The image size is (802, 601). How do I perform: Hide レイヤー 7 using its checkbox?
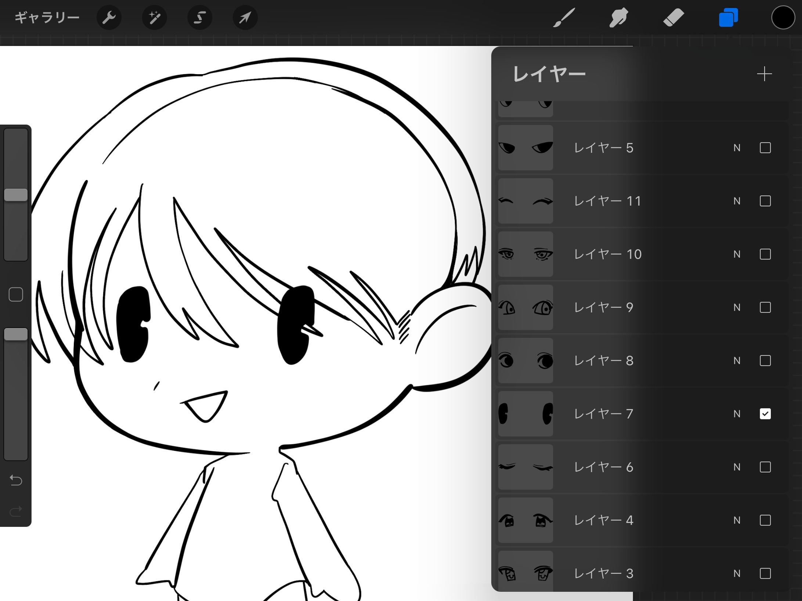(x=765, y=414)
